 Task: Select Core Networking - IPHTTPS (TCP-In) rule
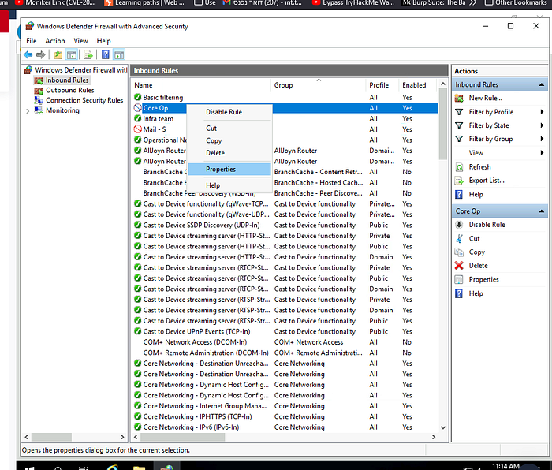click(285, 417)
